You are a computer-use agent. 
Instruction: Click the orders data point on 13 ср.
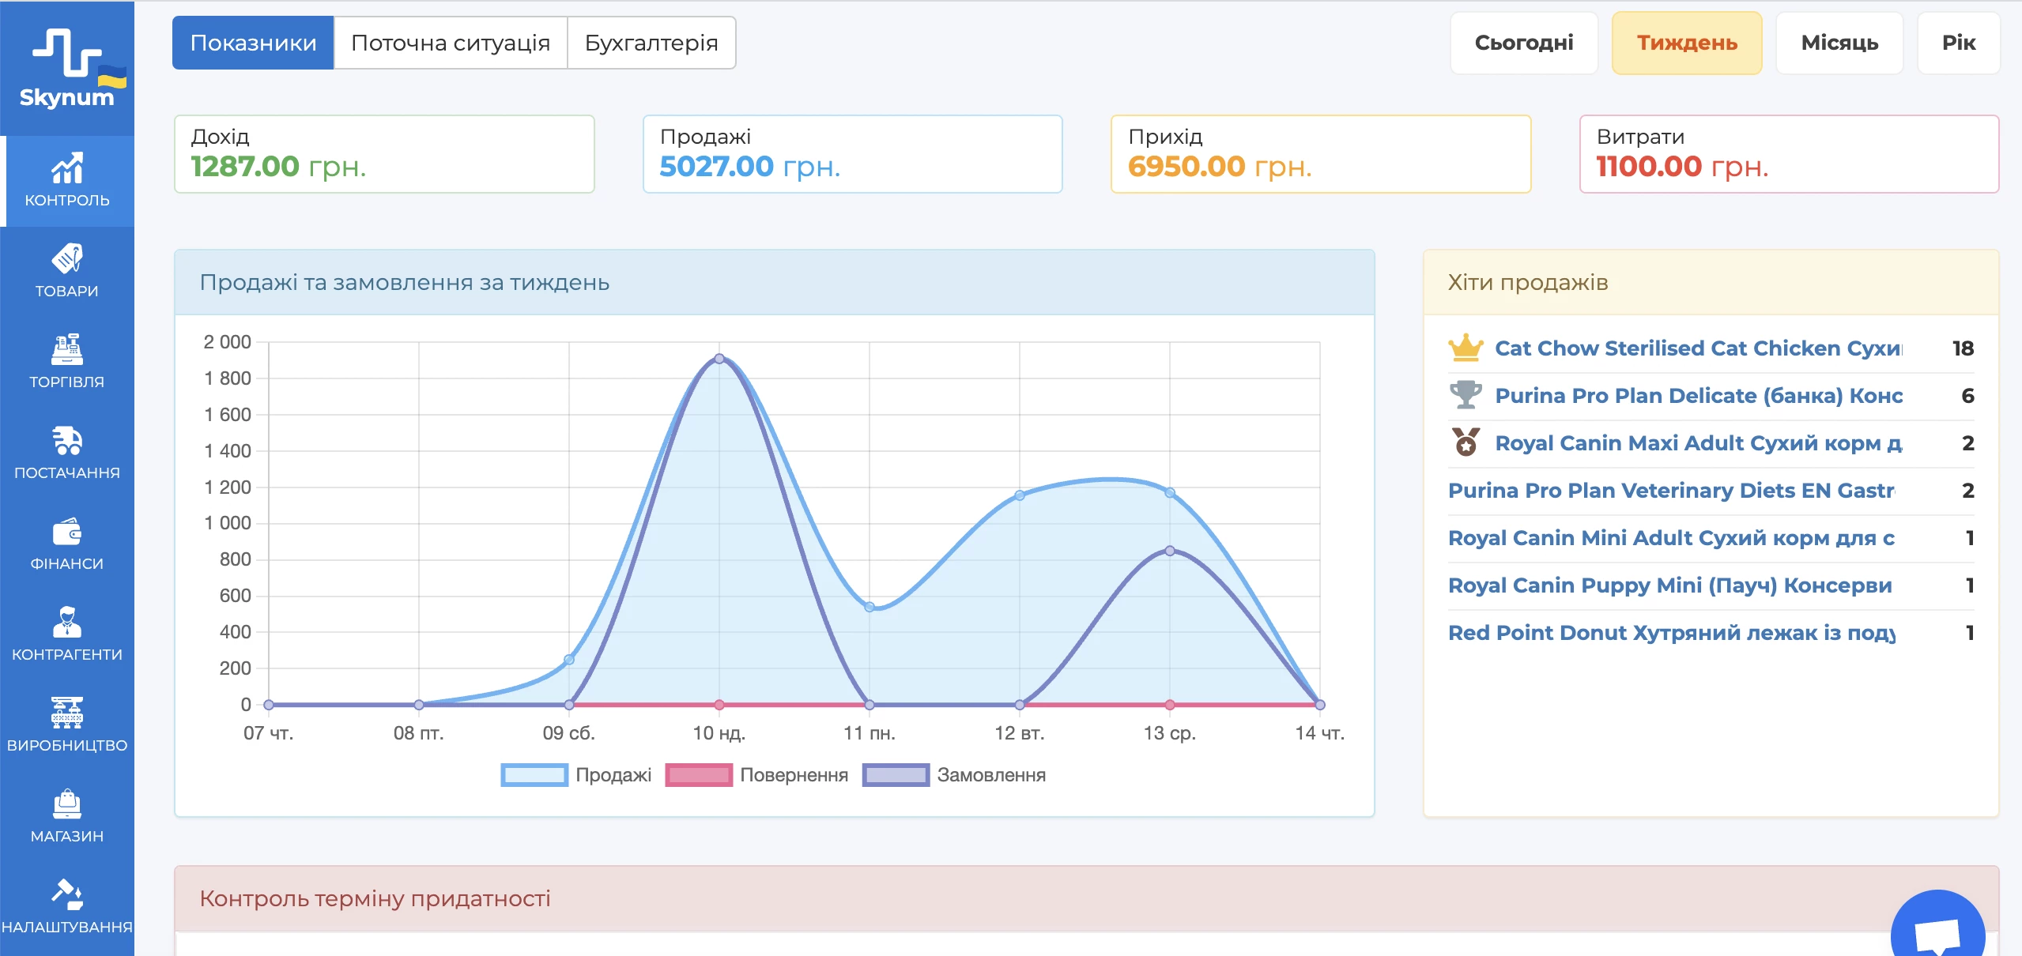1170,551
